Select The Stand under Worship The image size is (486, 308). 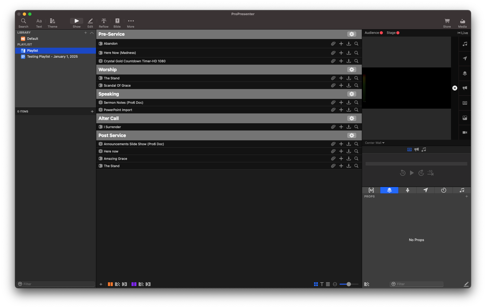229,78
